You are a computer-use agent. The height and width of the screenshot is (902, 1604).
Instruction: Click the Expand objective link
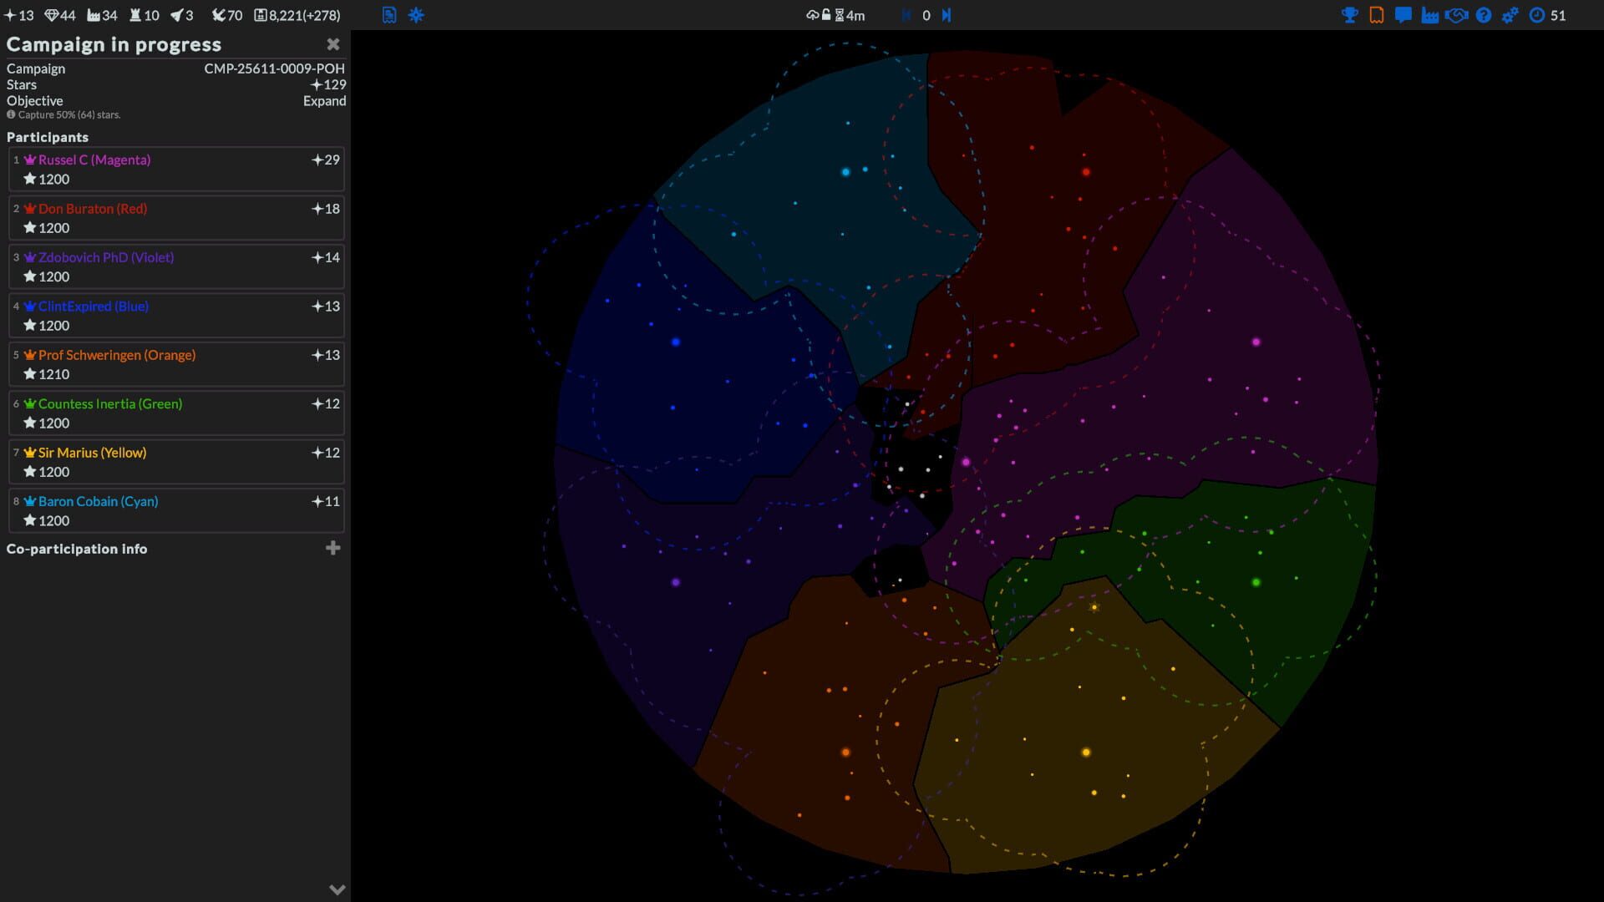pos(325,100)
